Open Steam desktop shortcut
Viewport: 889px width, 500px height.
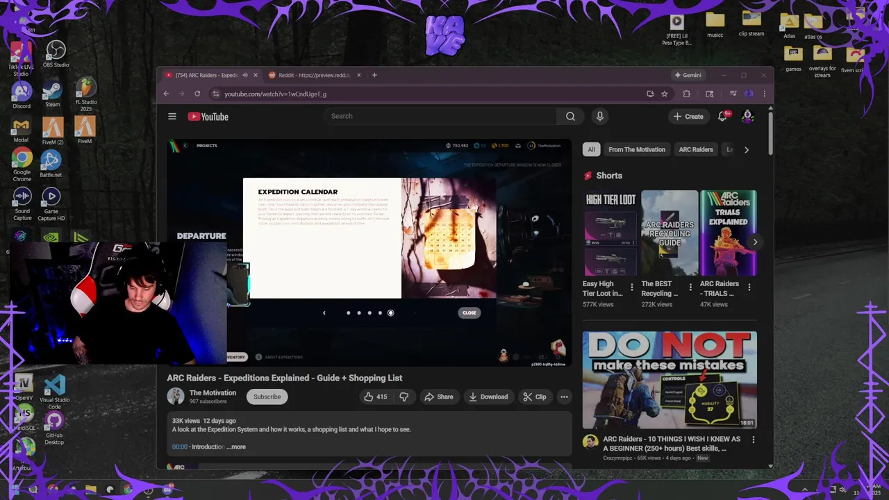tap(53, 94)
